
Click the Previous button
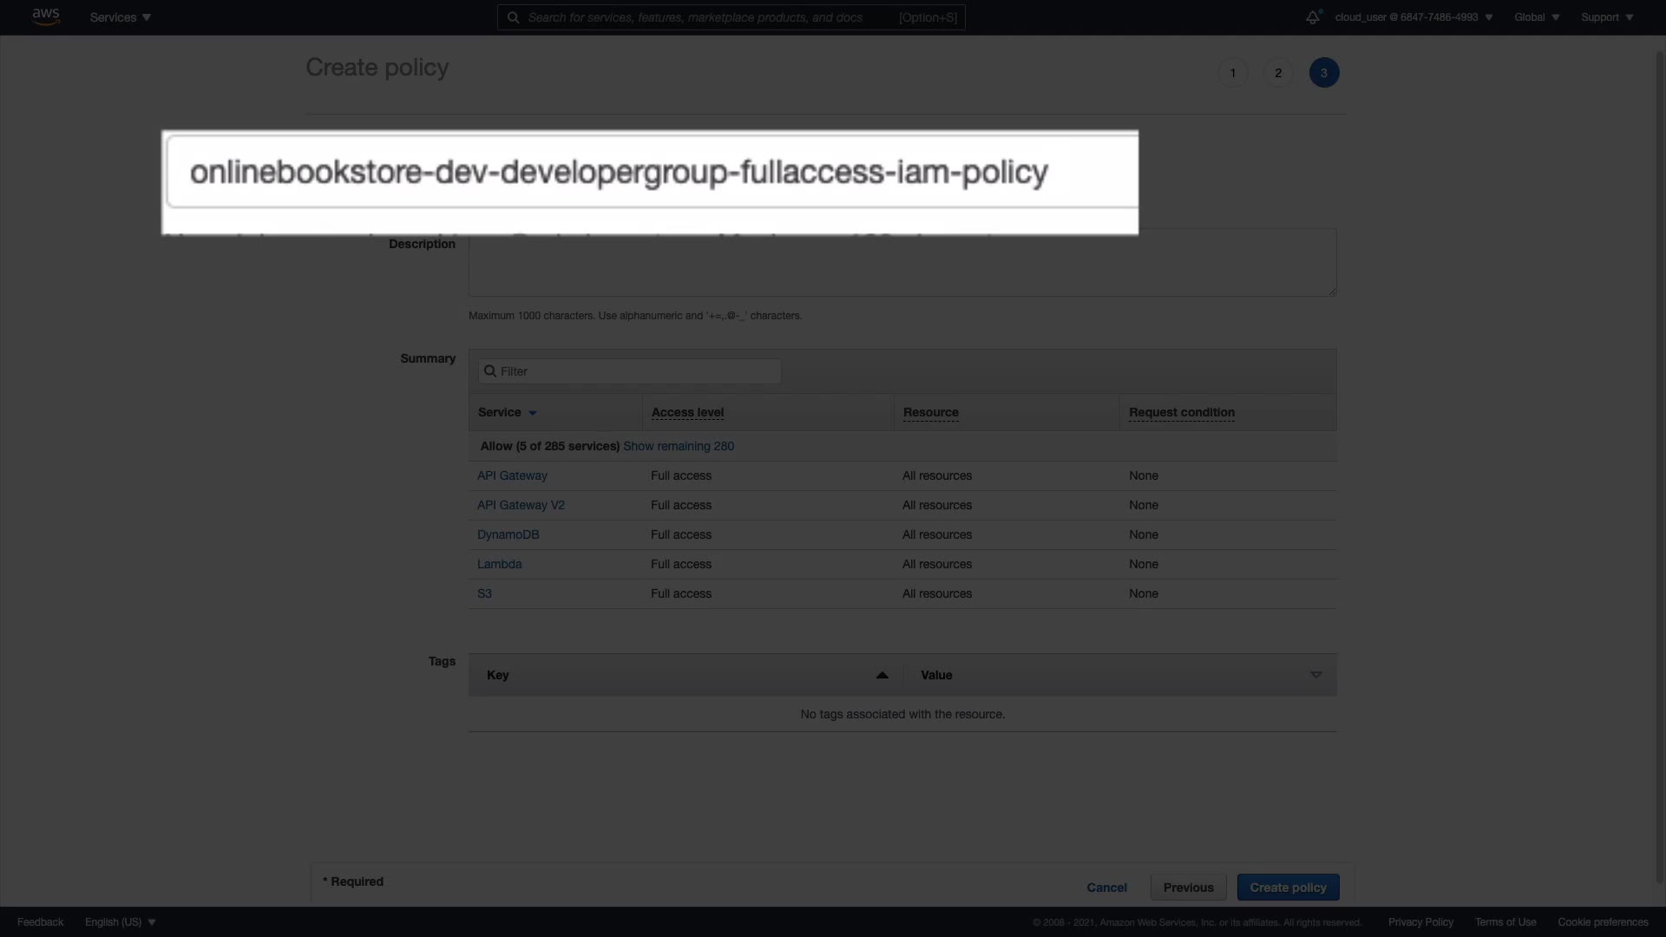(1188, 888)
